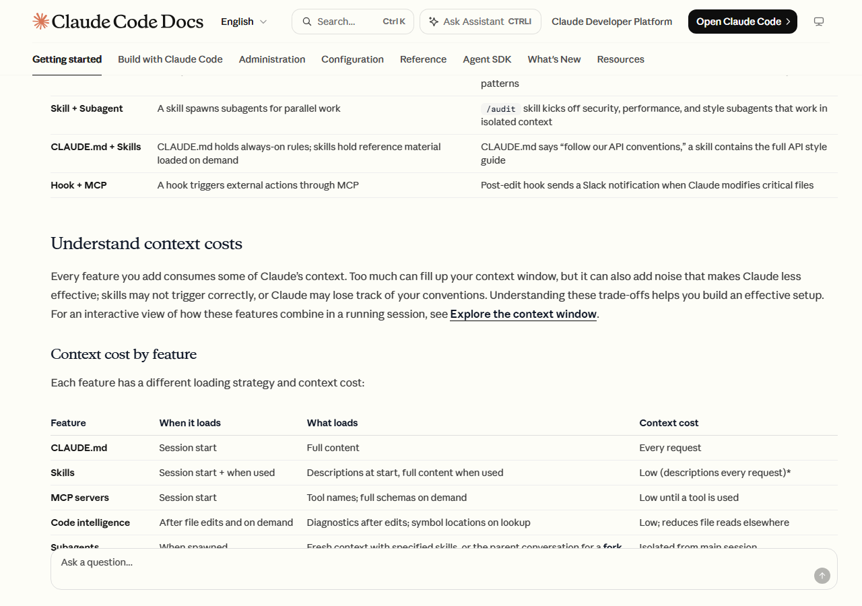This screenshot has height=606, width=862.
Task: Click the /audit inline code text
Action: 501,108
